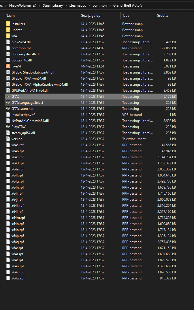Expand the chevron after common breadcrumb
Viewport: 194px width, 310px height.
(110, 5)
